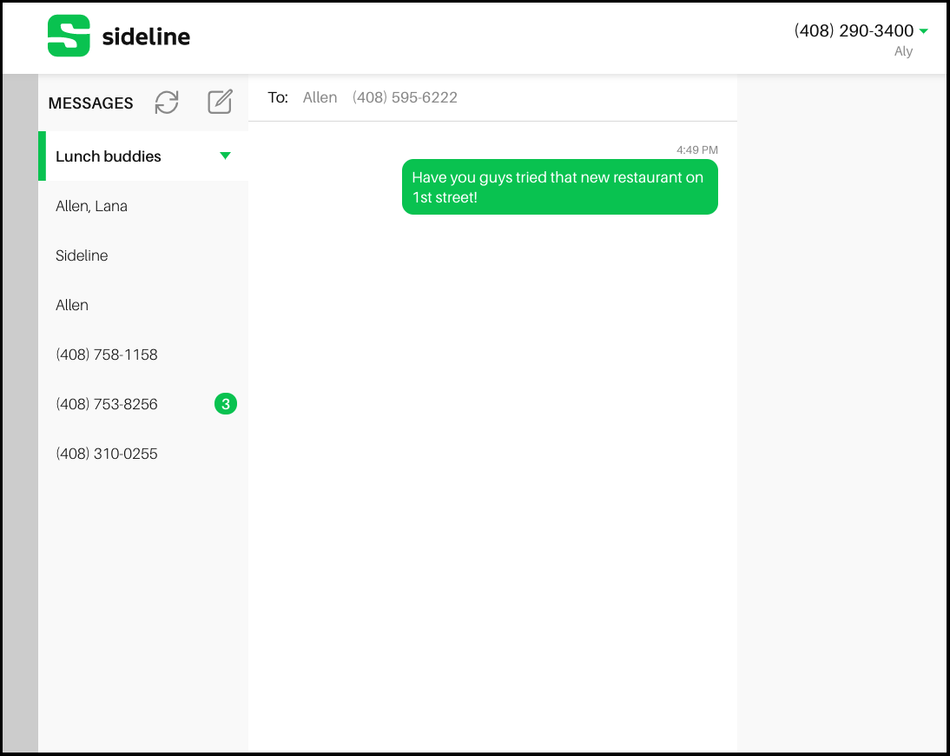Open the Allen conversation
Image resolution: width=950 pixels, height=756 pixels.
tap(143, 305)
